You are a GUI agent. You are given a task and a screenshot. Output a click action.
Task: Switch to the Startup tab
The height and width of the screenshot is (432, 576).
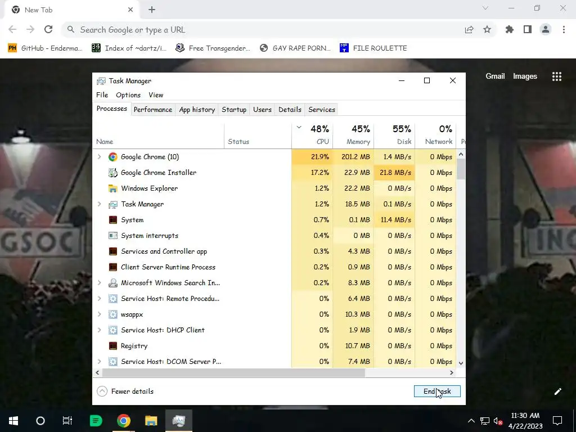pos(234,110)
